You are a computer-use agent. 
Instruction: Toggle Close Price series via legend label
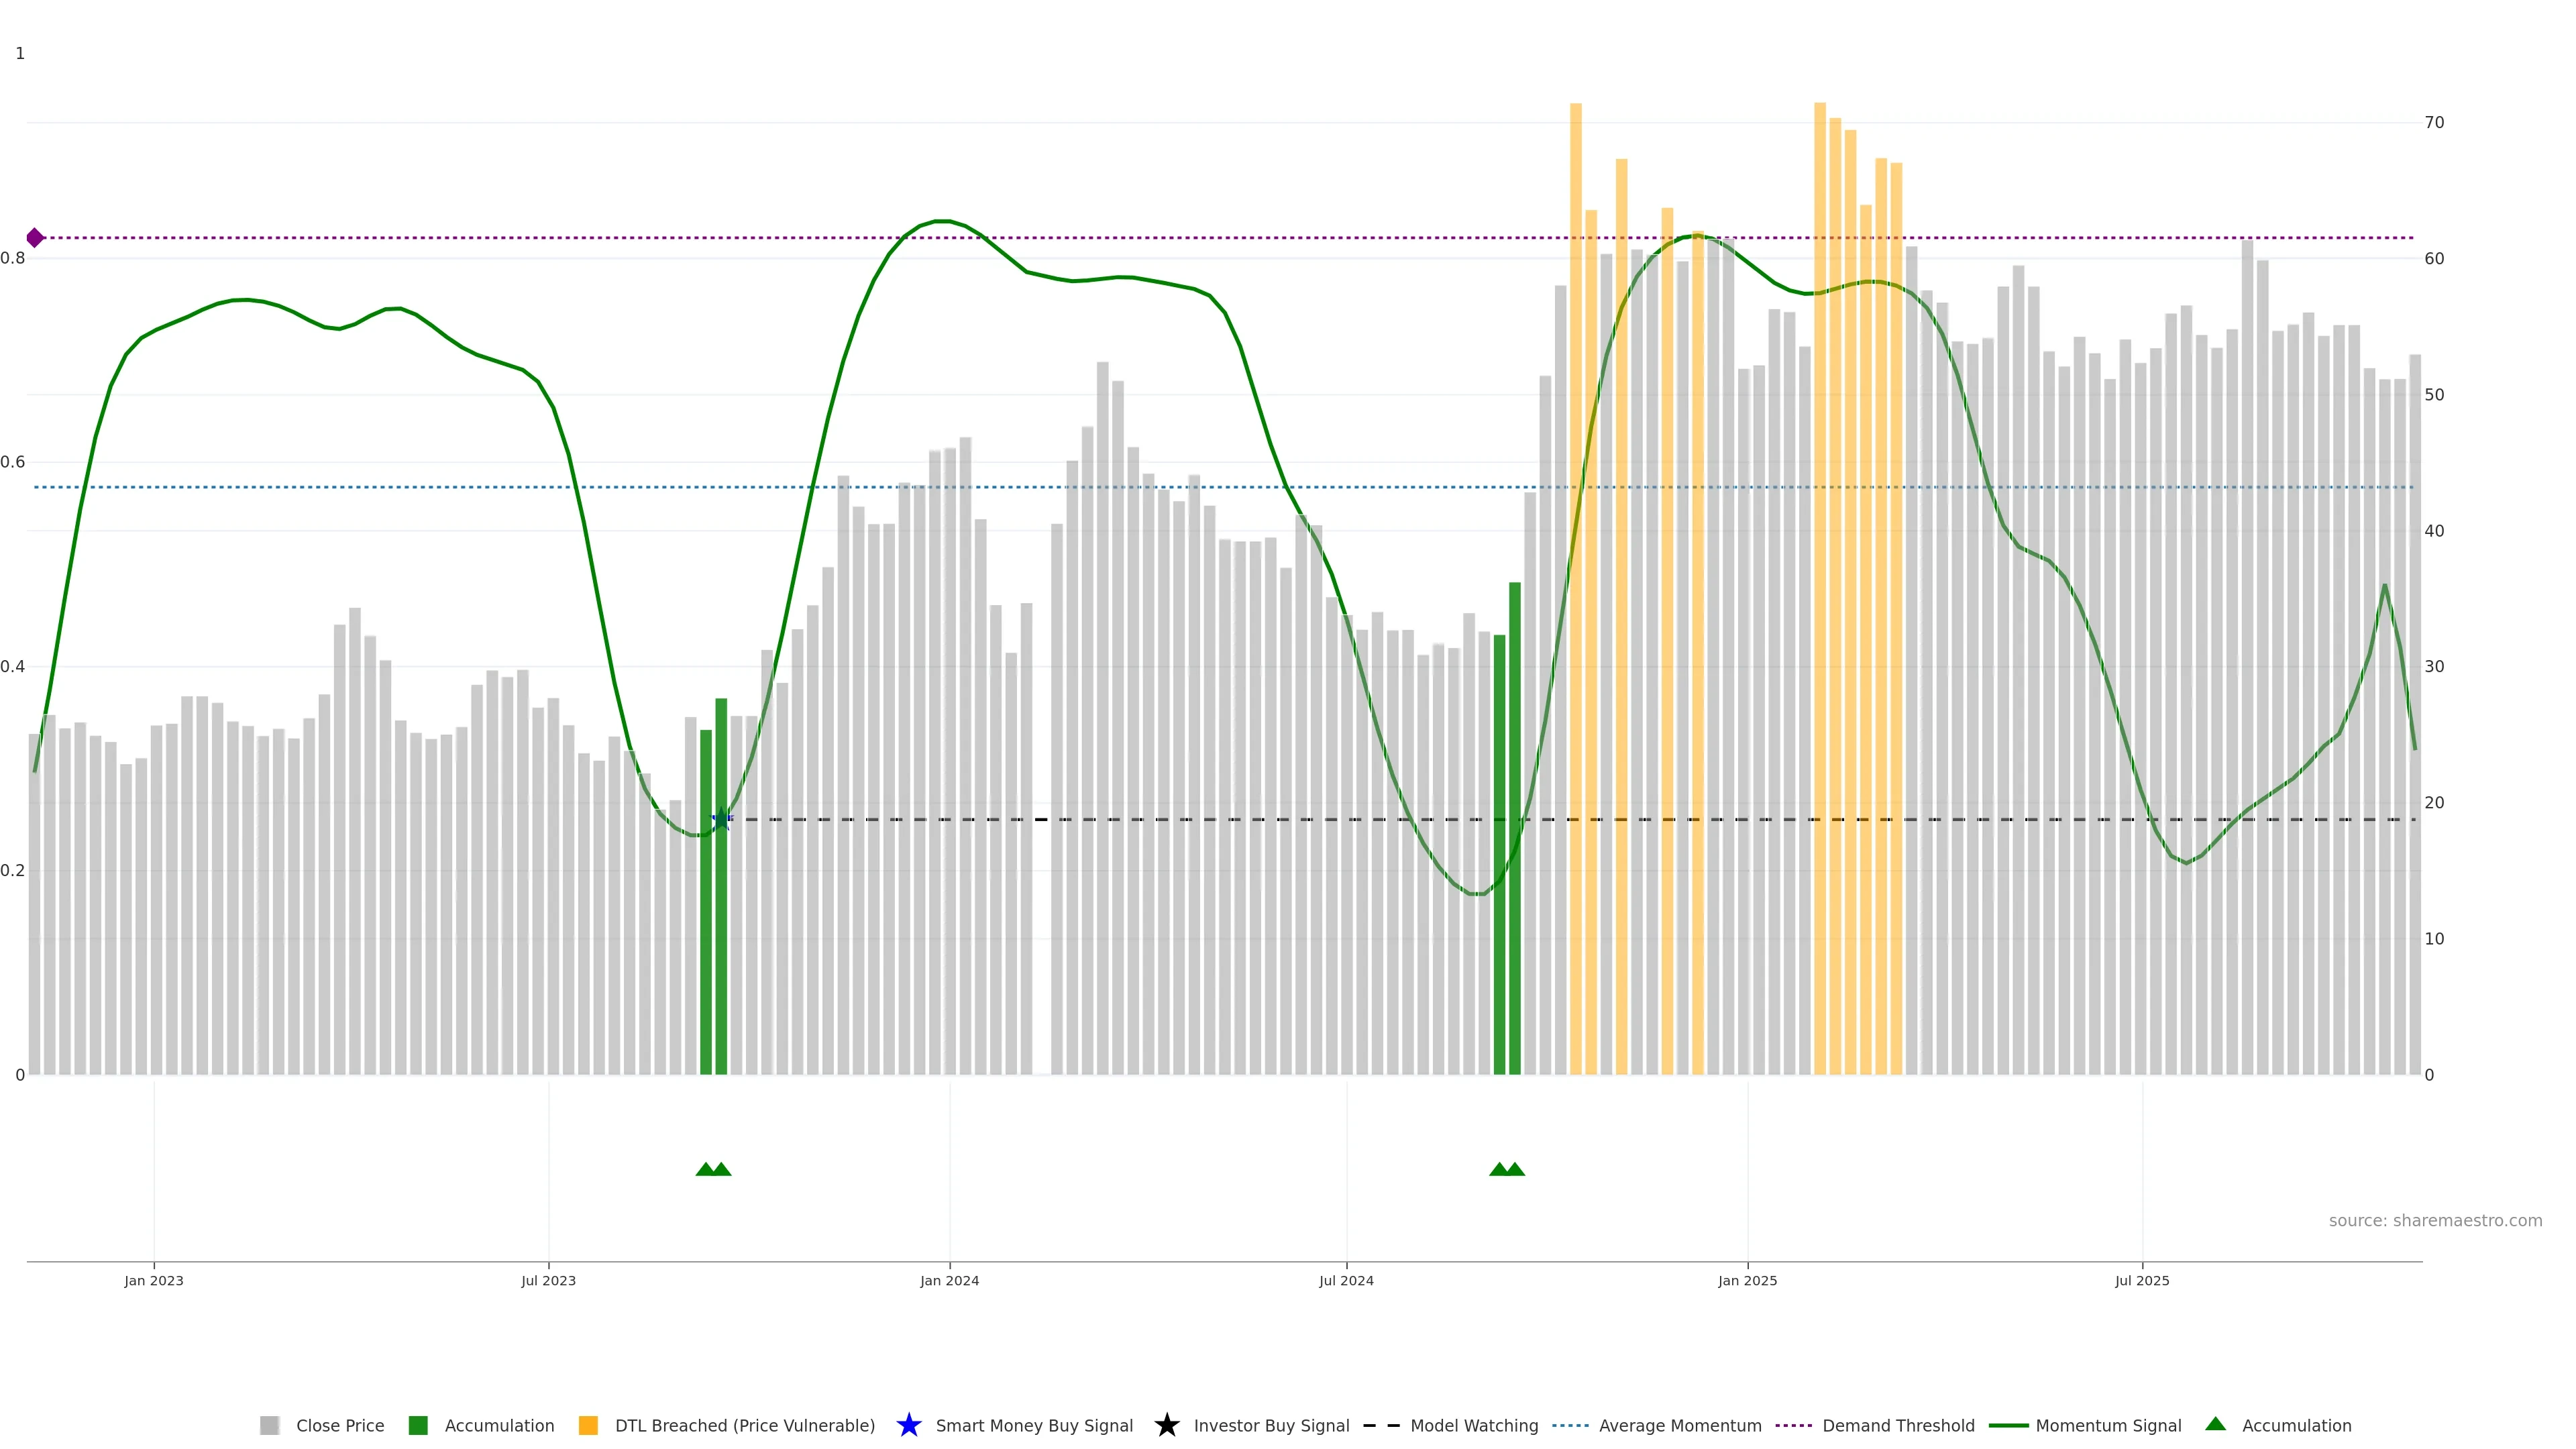click(x=340, y=1426)
